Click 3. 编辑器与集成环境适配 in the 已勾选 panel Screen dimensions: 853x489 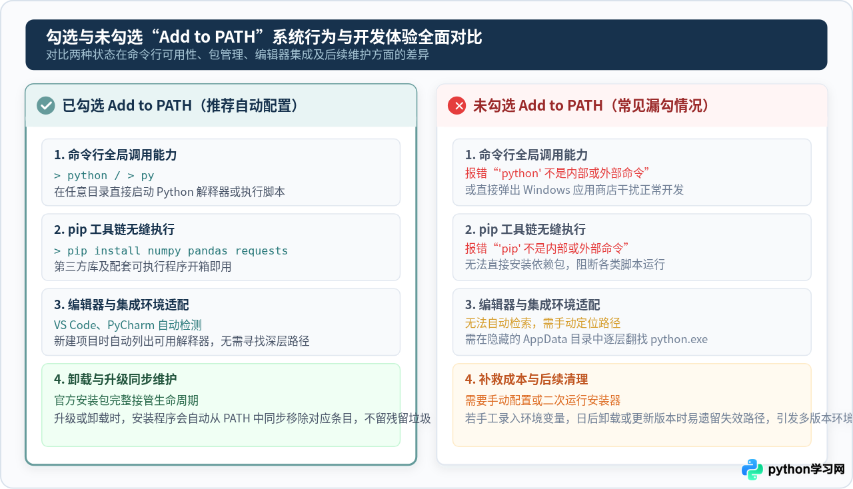point(121,304)
